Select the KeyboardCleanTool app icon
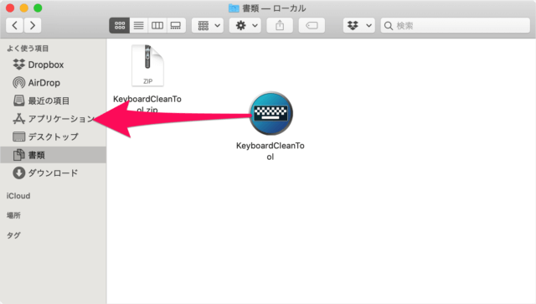This screenshot has height=304, width=536. tap(271, 113)
